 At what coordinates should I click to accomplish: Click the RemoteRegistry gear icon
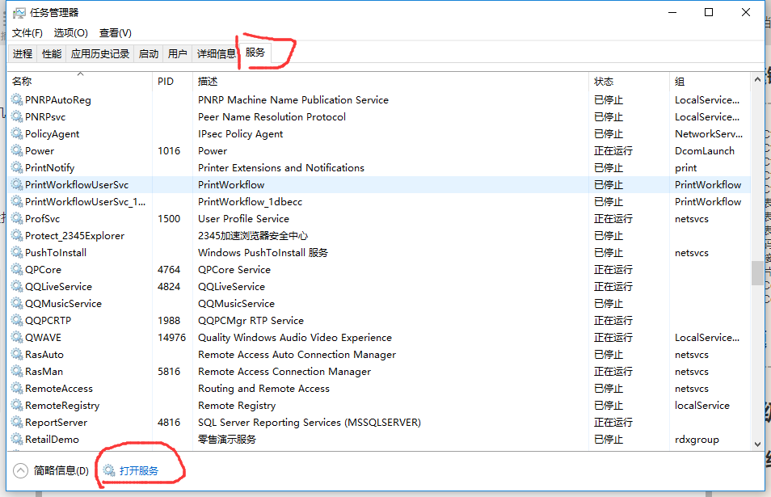pyautogui.click(x=18, y=405)
